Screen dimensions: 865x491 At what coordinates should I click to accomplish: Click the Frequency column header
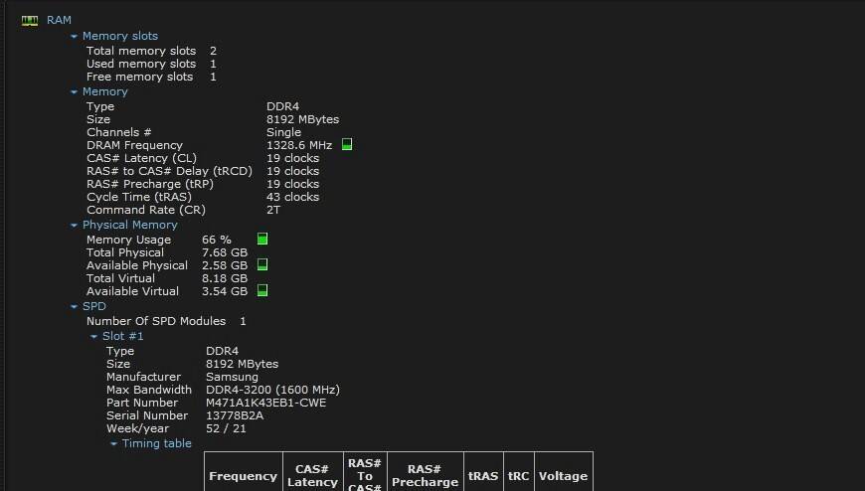pyautogui.click(x=244, y=476)
